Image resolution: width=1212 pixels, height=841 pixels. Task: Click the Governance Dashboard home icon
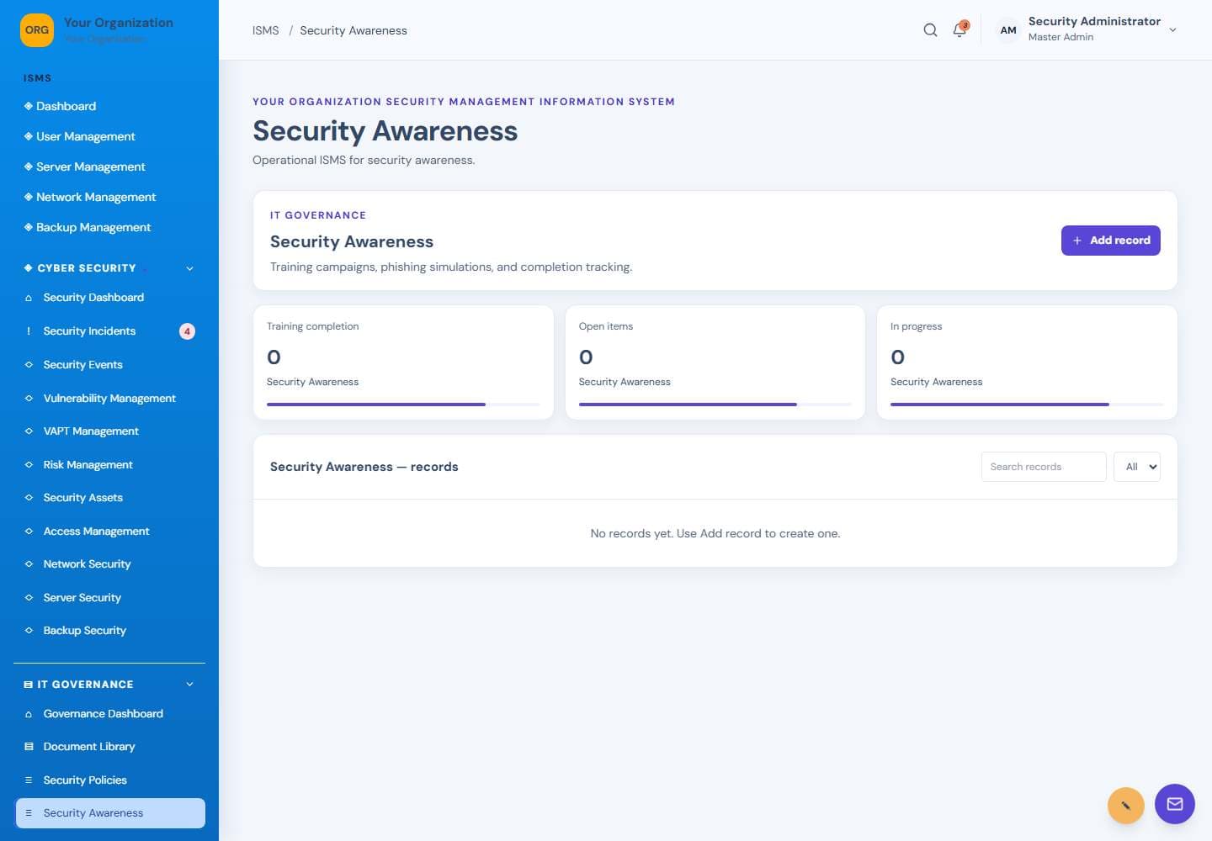click(x=29, y=714)
